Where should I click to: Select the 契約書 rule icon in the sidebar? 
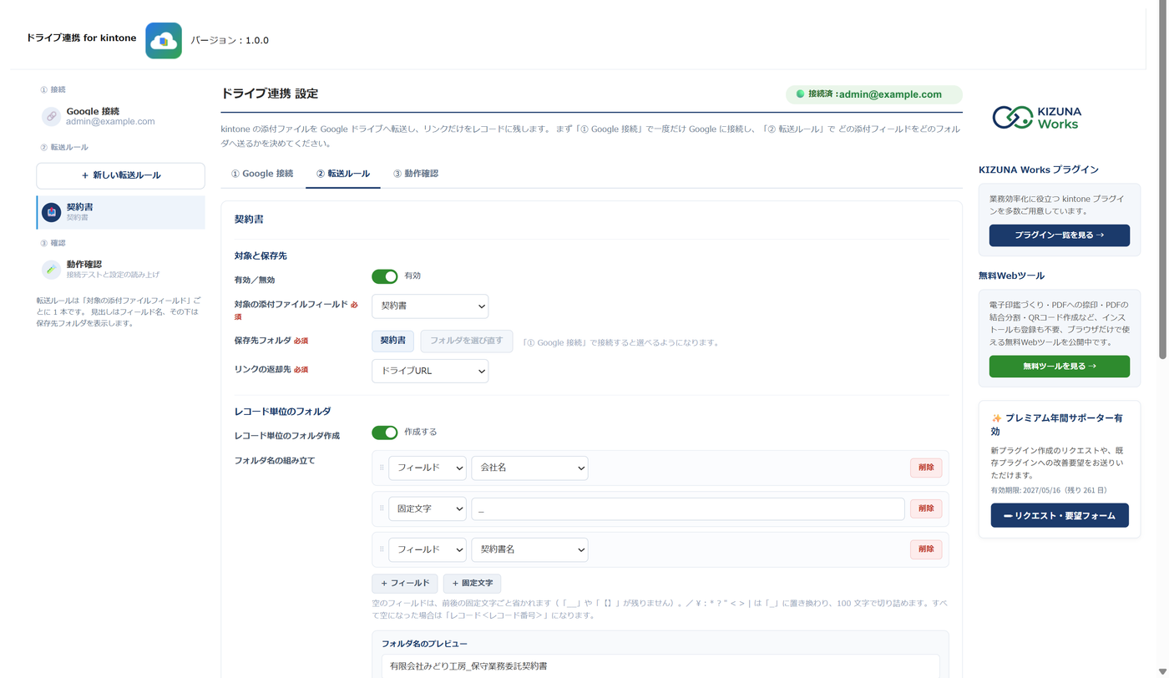tap(52, 212)
